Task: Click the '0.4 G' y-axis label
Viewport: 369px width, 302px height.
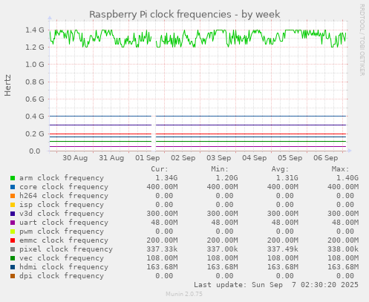Action: [x=35, y=116]
